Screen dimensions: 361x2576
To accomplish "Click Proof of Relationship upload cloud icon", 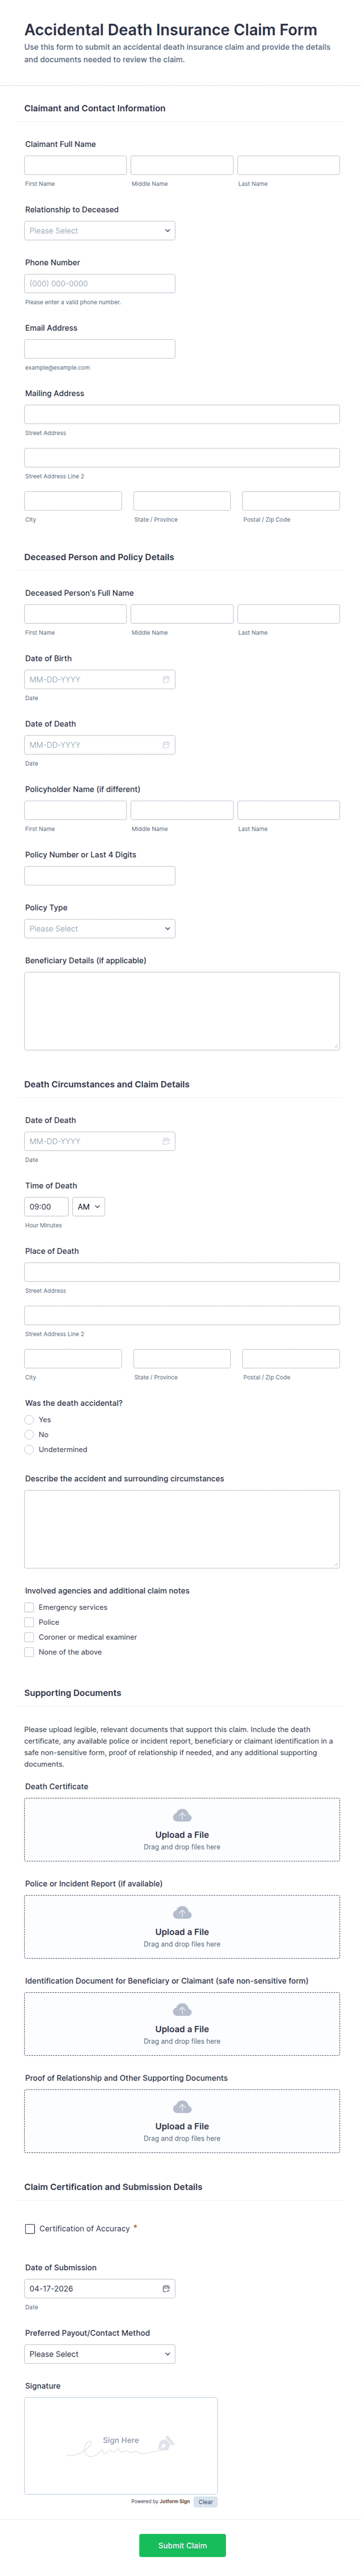I will [182, 2106].
